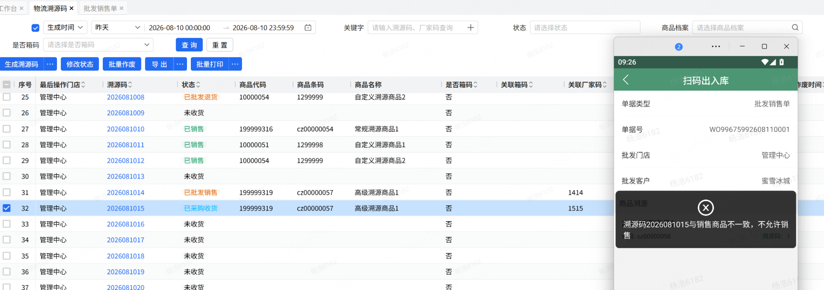This screenshot has width=824, height=290.
Task: Open more options beside 导出
Action: point(180,64)
